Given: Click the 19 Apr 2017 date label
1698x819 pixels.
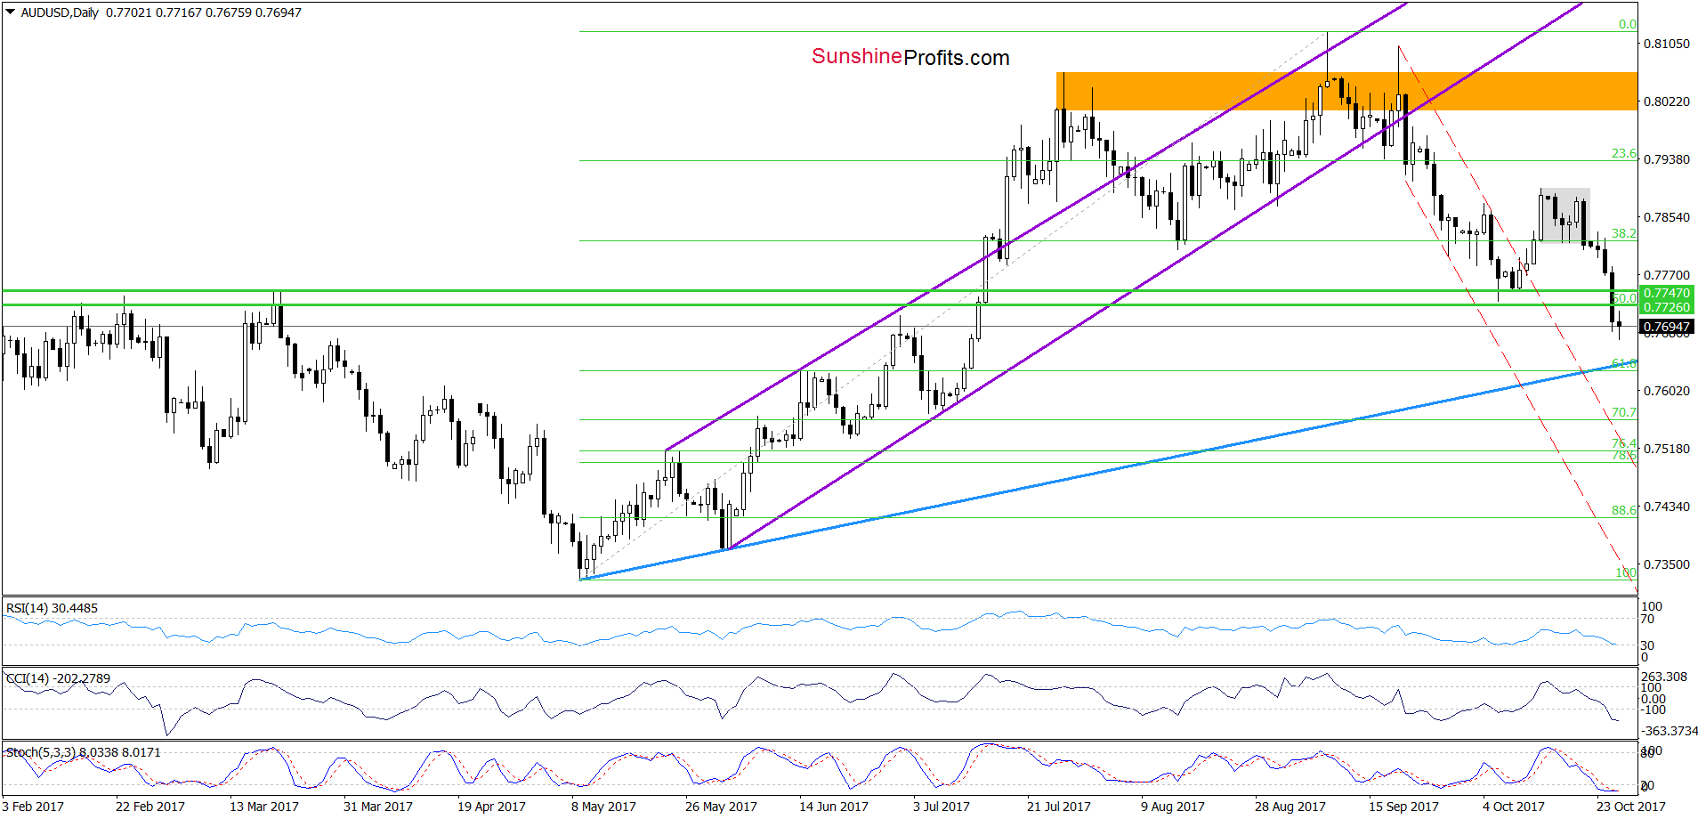Looking at the screenshot, I should [492, 807].
